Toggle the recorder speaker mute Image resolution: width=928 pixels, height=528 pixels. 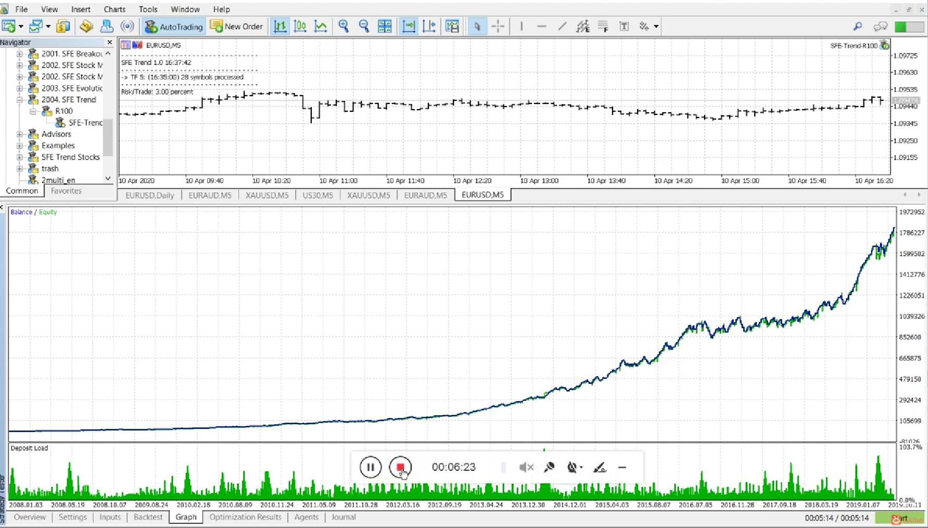click(526, 467)
